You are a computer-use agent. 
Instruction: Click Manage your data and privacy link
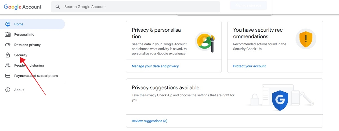[155, 66]
